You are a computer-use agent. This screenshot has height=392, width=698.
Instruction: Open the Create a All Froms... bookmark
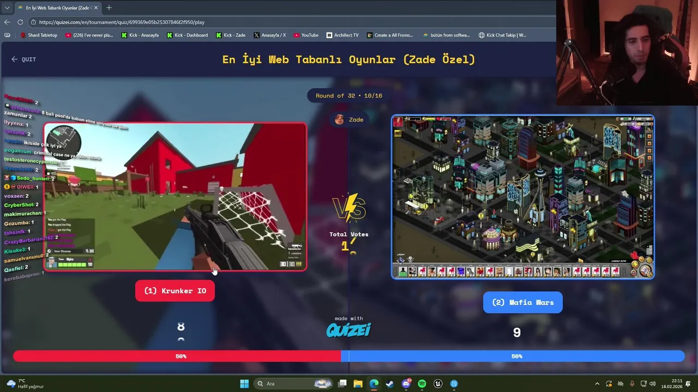click(x=390, y=35)
